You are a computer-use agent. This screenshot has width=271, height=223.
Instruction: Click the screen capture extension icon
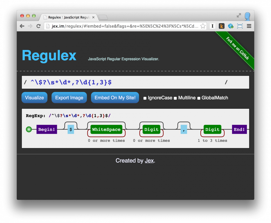coord(240,26)
